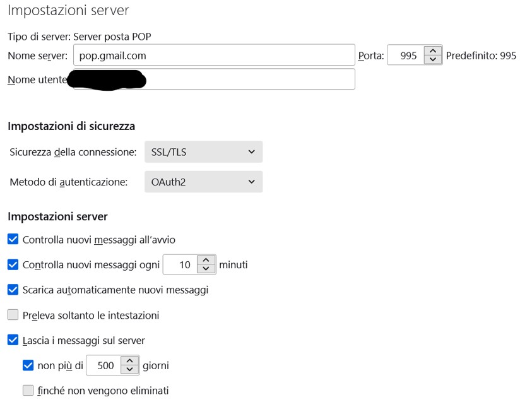532x402 pixels.
Task: Toggle the non più di checkbox
Action: (28, 365)
